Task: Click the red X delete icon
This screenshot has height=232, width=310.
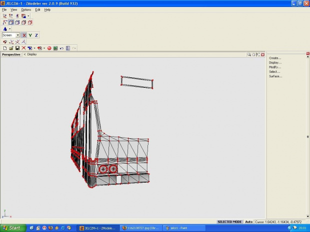Action: click(23, 48)
